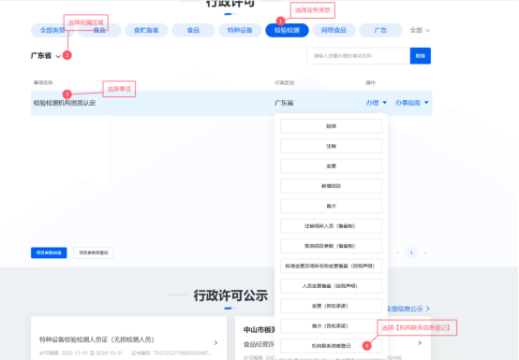Choose 变更（告知承诺） menu option
This screenshot has height=360, width=519.
point(331,306)
